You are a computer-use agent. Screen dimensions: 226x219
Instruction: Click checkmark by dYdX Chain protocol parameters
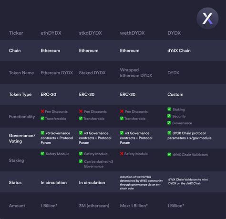(x=169, y=133)
